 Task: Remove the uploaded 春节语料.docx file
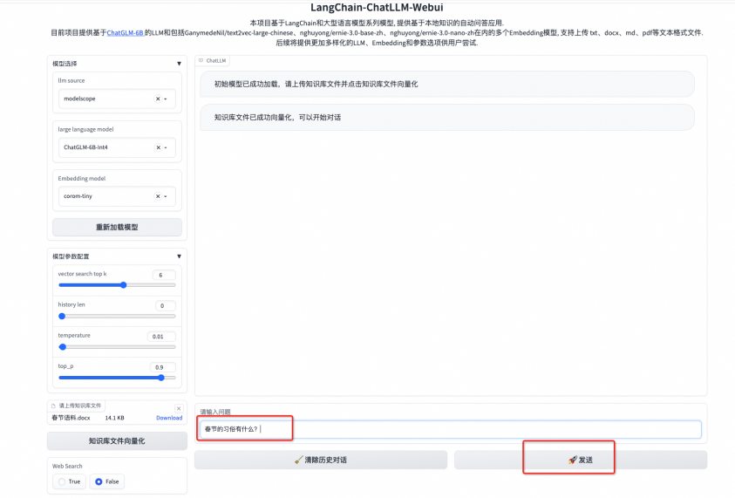179,408
